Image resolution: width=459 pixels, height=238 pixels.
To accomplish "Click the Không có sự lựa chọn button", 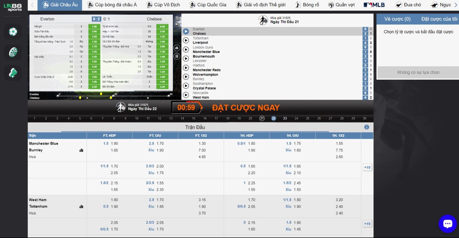I will [418, 72].
